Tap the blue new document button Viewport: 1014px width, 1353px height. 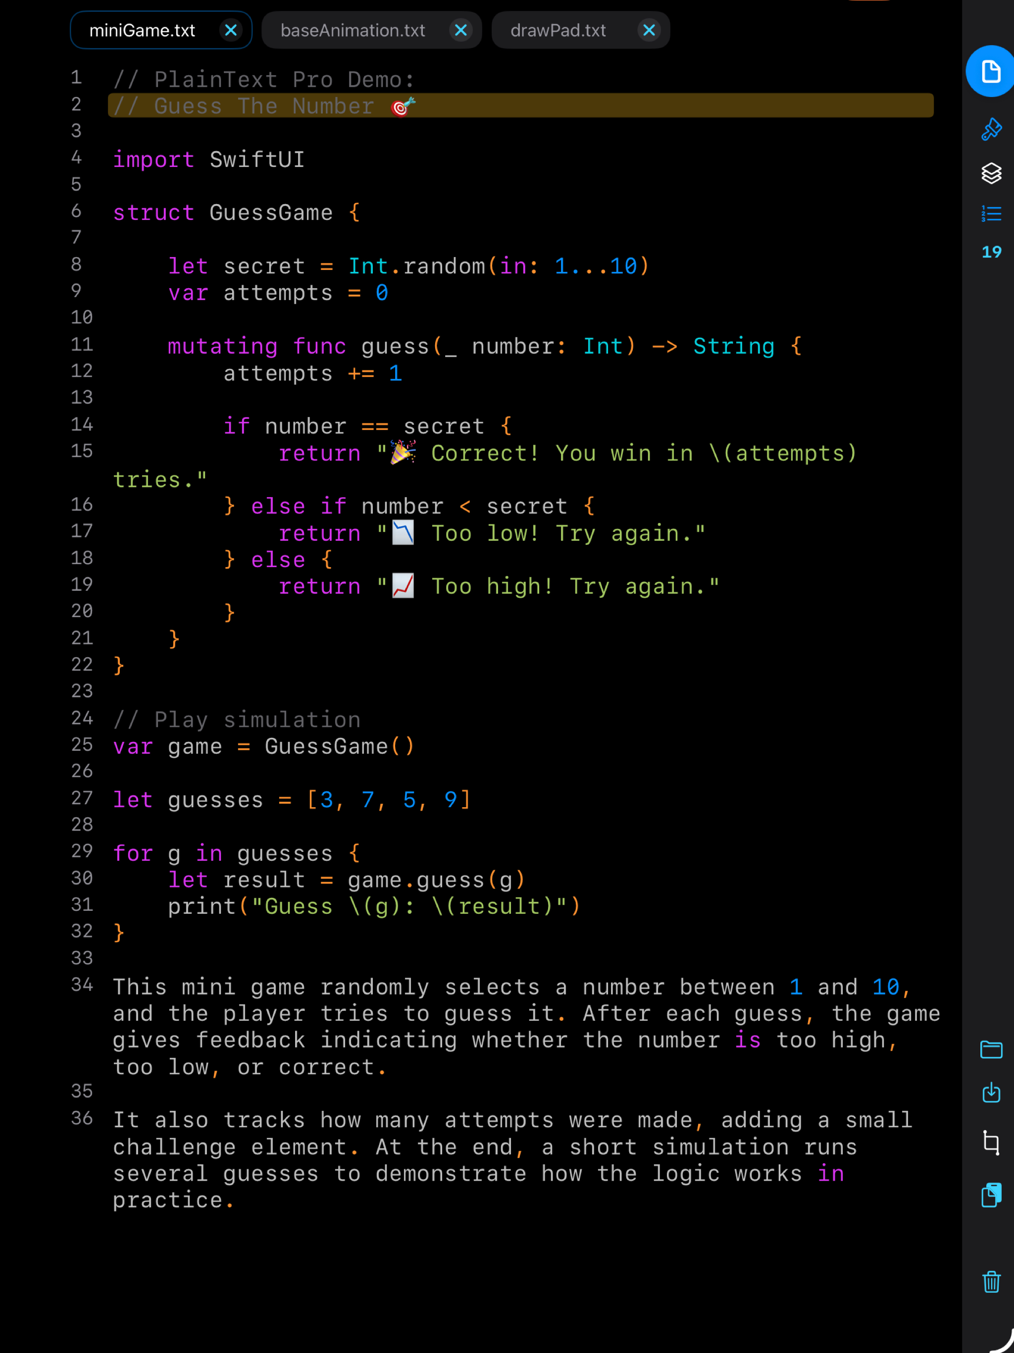pos(991,71)
